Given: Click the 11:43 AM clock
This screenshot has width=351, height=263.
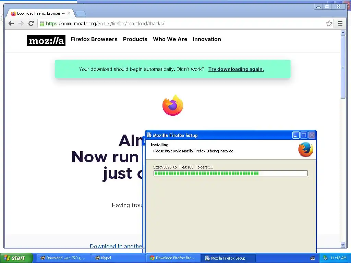Looking at the screenshot, I should click(x=338, y=258).
